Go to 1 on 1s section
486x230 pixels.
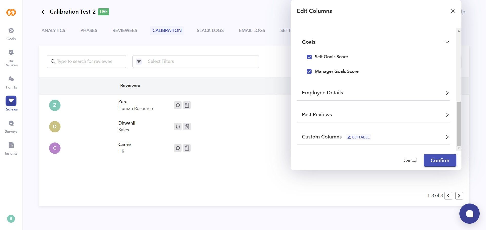11,82
